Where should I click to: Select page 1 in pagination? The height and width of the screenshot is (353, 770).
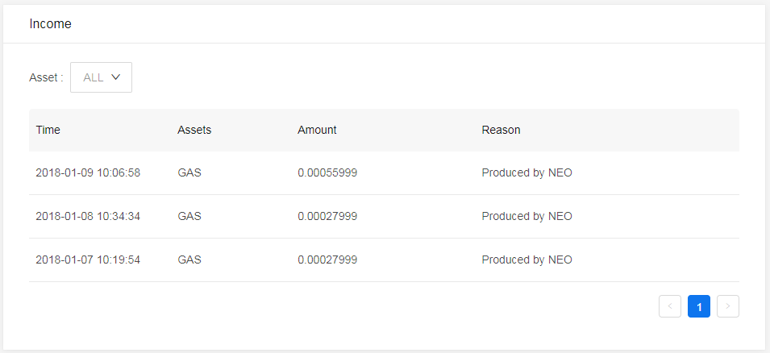pyautogui.click(x=699, y=306)
